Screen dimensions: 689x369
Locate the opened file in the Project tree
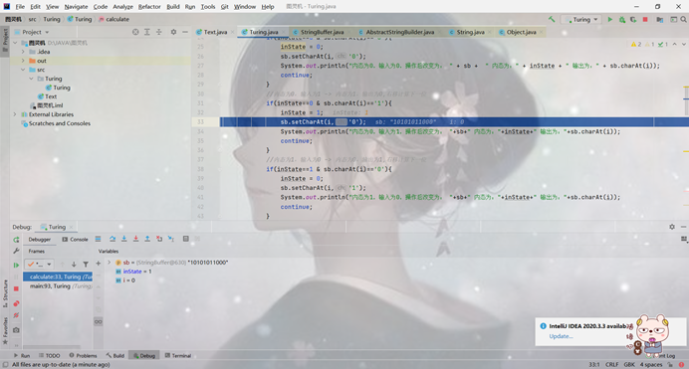135,32
